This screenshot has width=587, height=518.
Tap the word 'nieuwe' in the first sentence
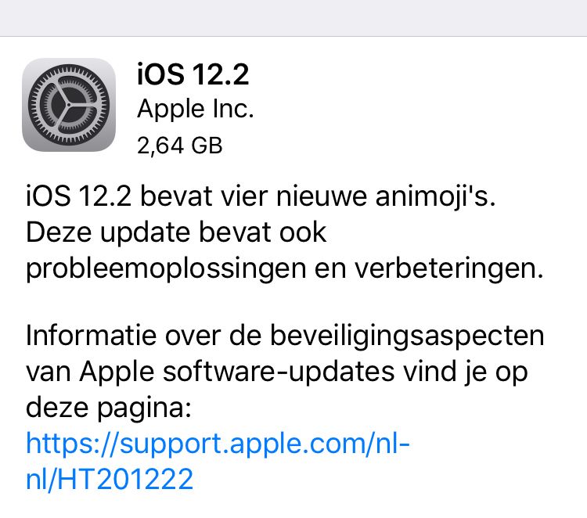[322, 196]
